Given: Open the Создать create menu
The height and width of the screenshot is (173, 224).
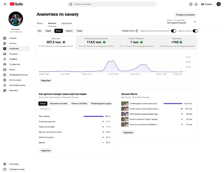Looking at the screenshot, I should click(207, 4).
